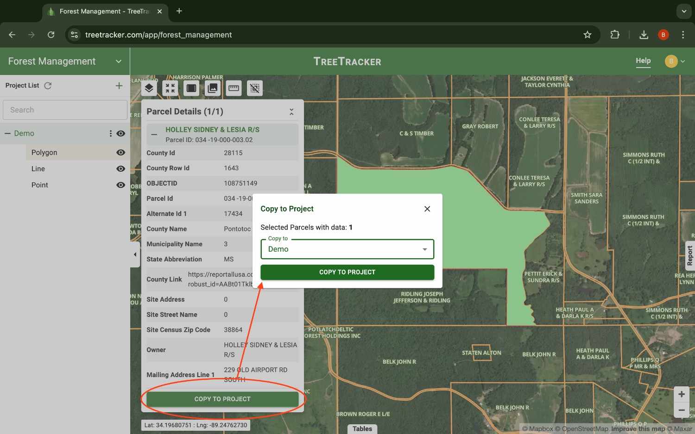Open the Demo project options menu
This screenshot has width=695, height=434.
coord(110,133)
